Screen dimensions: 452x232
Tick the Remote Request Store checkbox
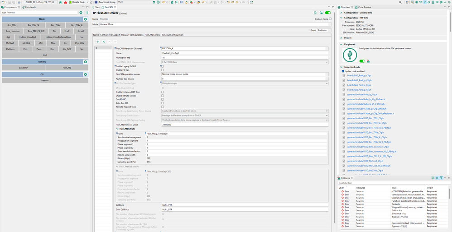click(163, 107)
